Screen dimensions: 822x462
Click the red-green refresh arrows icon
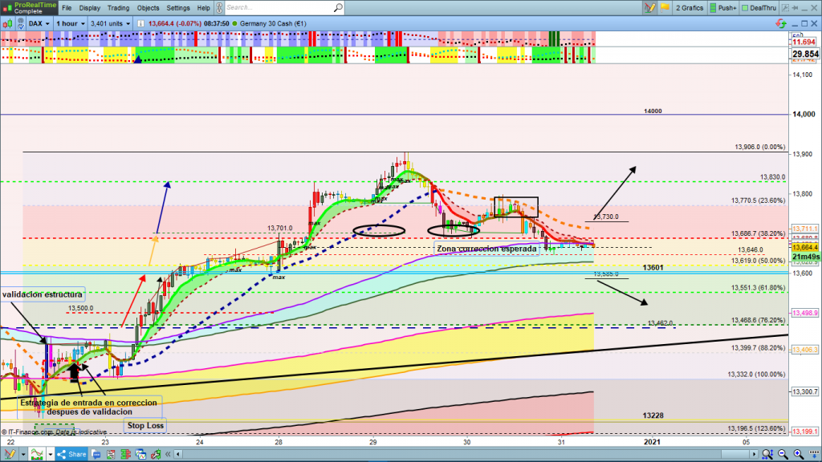pyautogui.click(x=779, y=23)
